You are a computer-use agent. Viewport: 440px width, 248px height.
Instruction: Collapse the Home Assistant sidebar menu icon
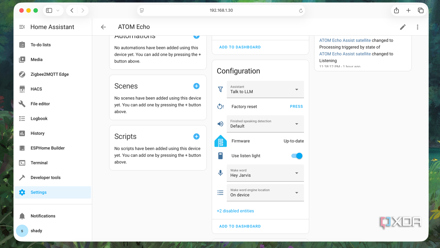pos(22,27)
